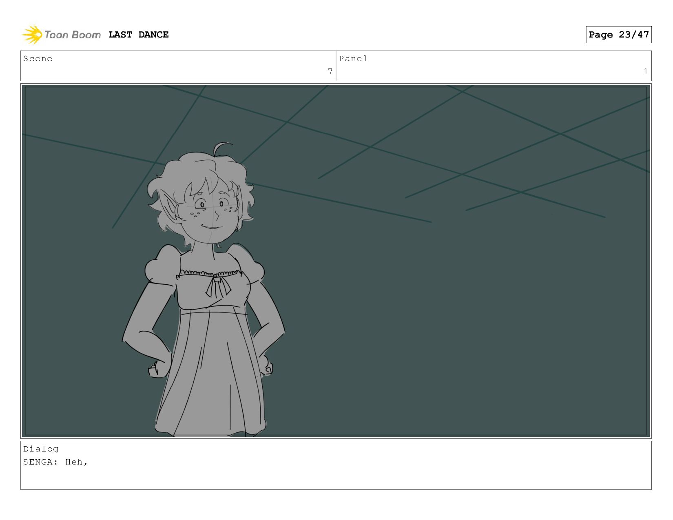This screenshot has height=520, width=673.
Task: Click the dialog line SENGA: Heh,
Action: click(55, 462)
